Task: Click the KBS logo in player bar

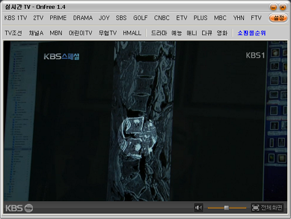Action: point(19,208)
